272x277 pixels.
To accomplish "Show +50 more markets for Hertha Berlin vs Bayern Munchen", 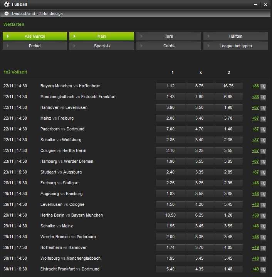I will pyautogui.click(x=255, y=215).
